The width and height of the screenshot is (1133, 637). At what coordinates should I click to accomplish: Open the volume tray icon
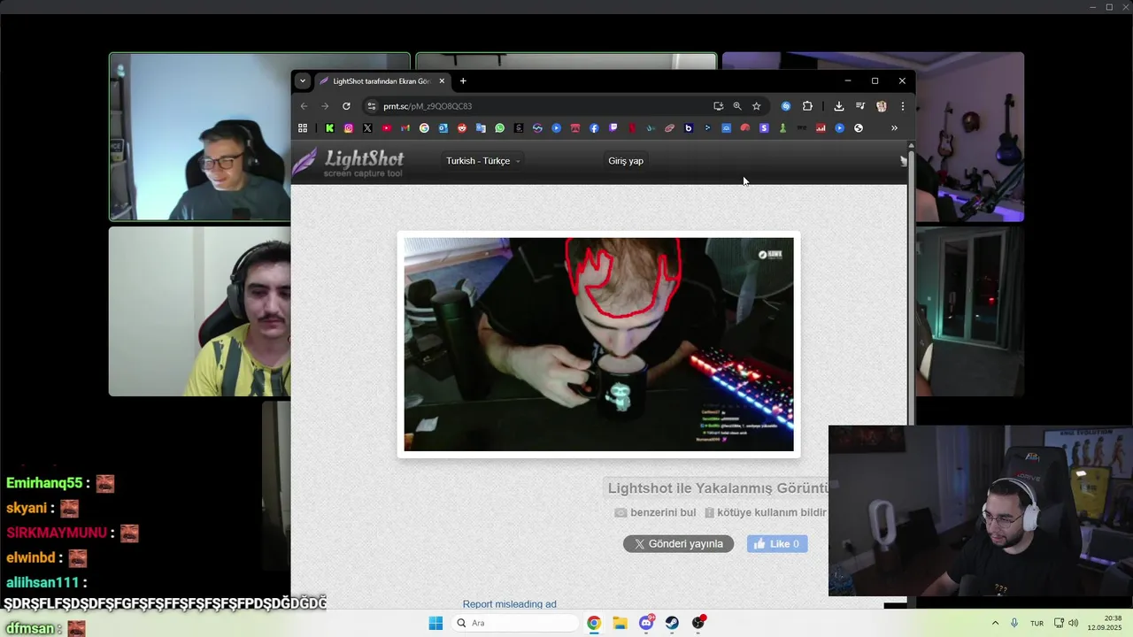[x=1074, y=623]
